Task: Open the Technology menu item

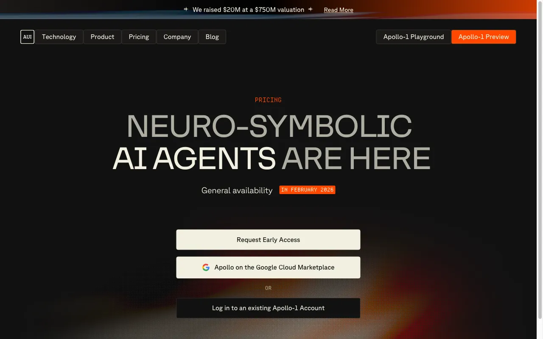Action: tap(59, 37)
